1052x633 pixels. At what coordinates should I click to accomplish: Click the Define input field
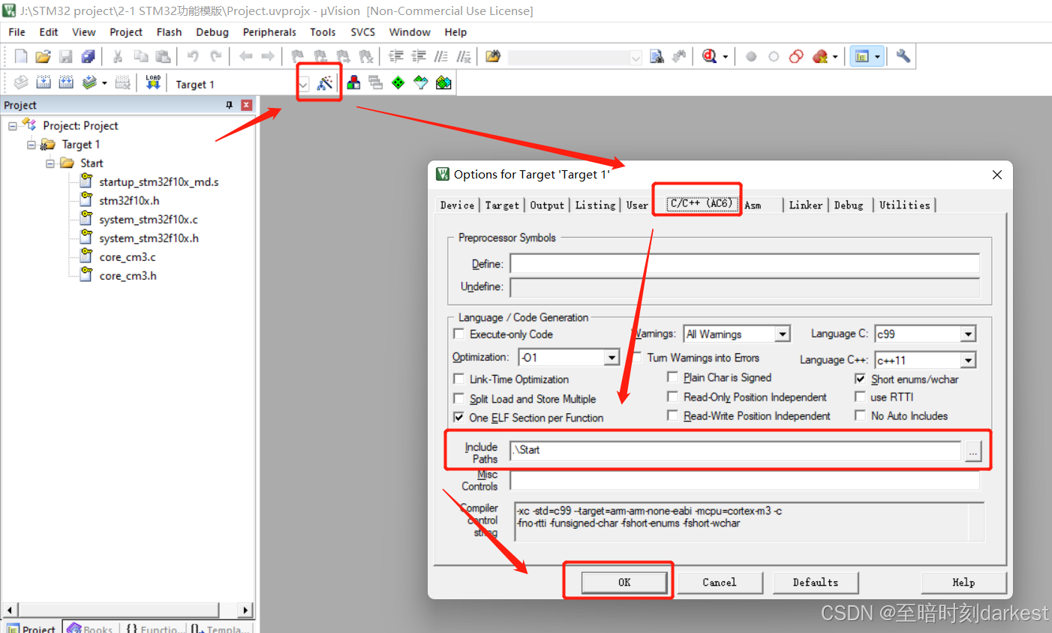pyautogui.click(x=744, y=263)
